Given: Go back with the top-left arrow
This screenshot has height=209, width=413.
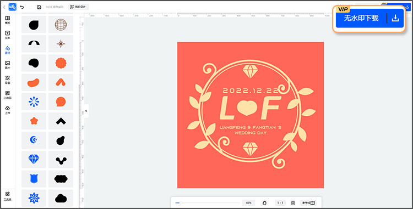Looking at the screenshot, I should (x=4, y=7).
